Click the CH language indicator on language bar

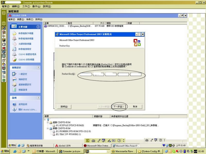88,141
